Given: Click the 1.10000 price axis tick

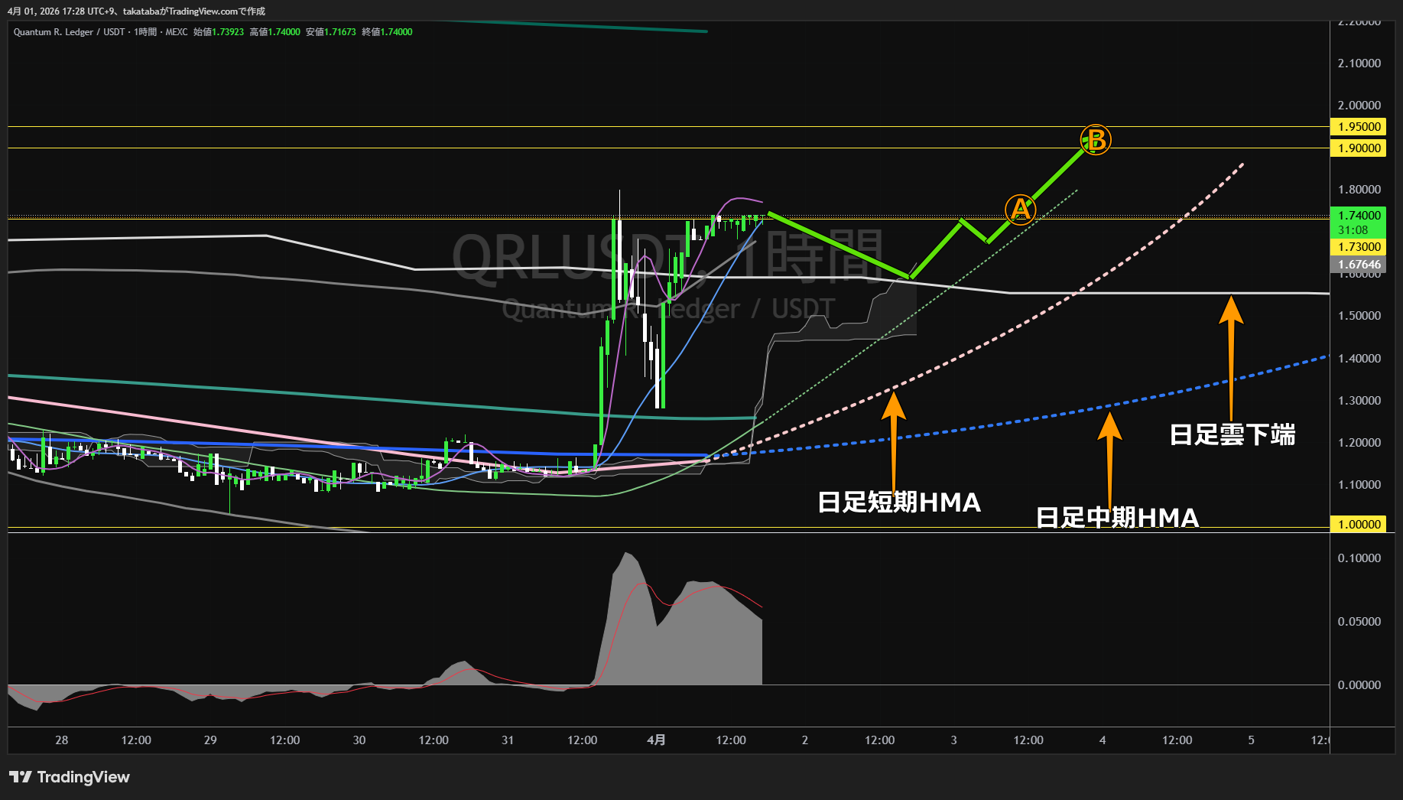Looking at the screenshot, I should point(1359,485).
